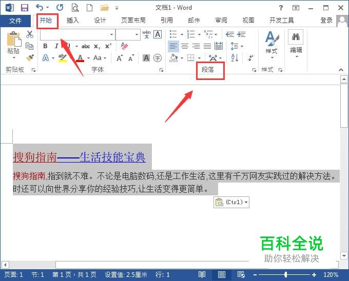Open the Numbering list dropdown
Image resolution: width=349 pixels, height=281 pixels.
pyautogui.click(x=200, y=34)
